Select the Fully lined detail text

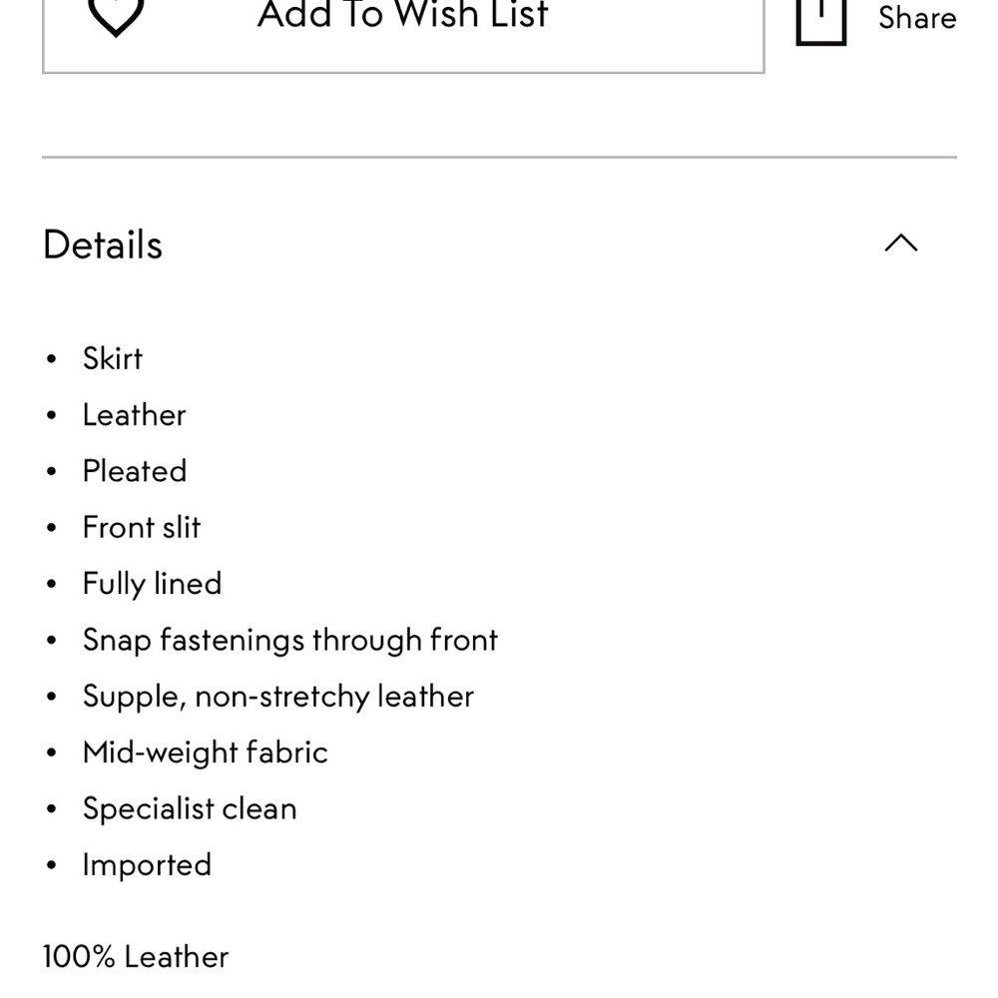tap(152, 584)
